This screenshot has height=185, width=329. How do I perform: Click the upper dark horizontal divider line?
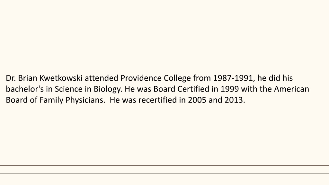click(x=164, y=165)
